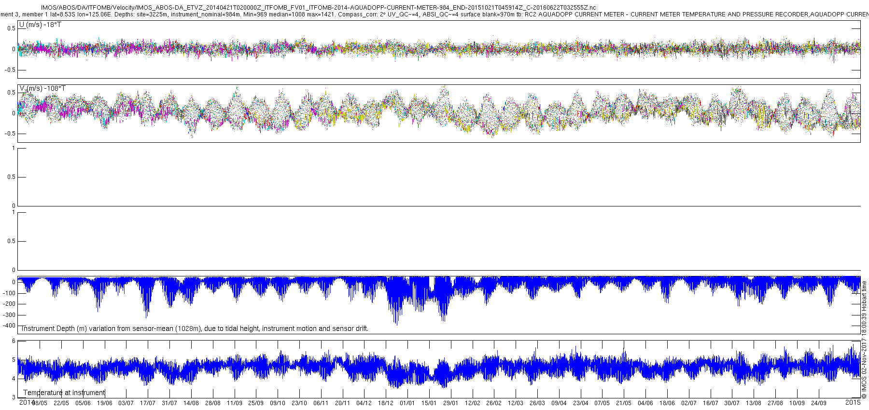
Task: Click the '2014' year label on x-axis
Action: (26, 402)
